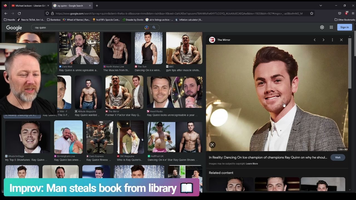Click the Sign in button

coord(345,27)
